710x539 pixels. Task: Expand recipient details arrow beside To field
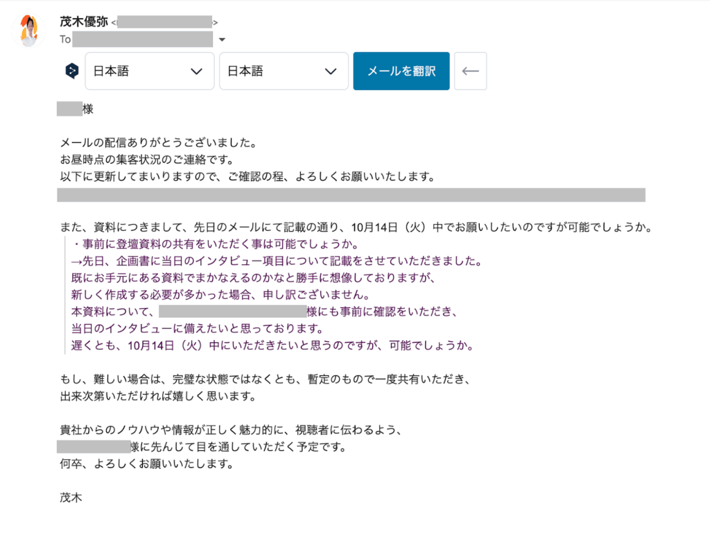(x=222, y=40)
